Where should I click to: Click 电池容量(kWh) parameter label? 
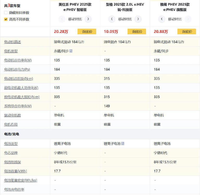point(16,171)
